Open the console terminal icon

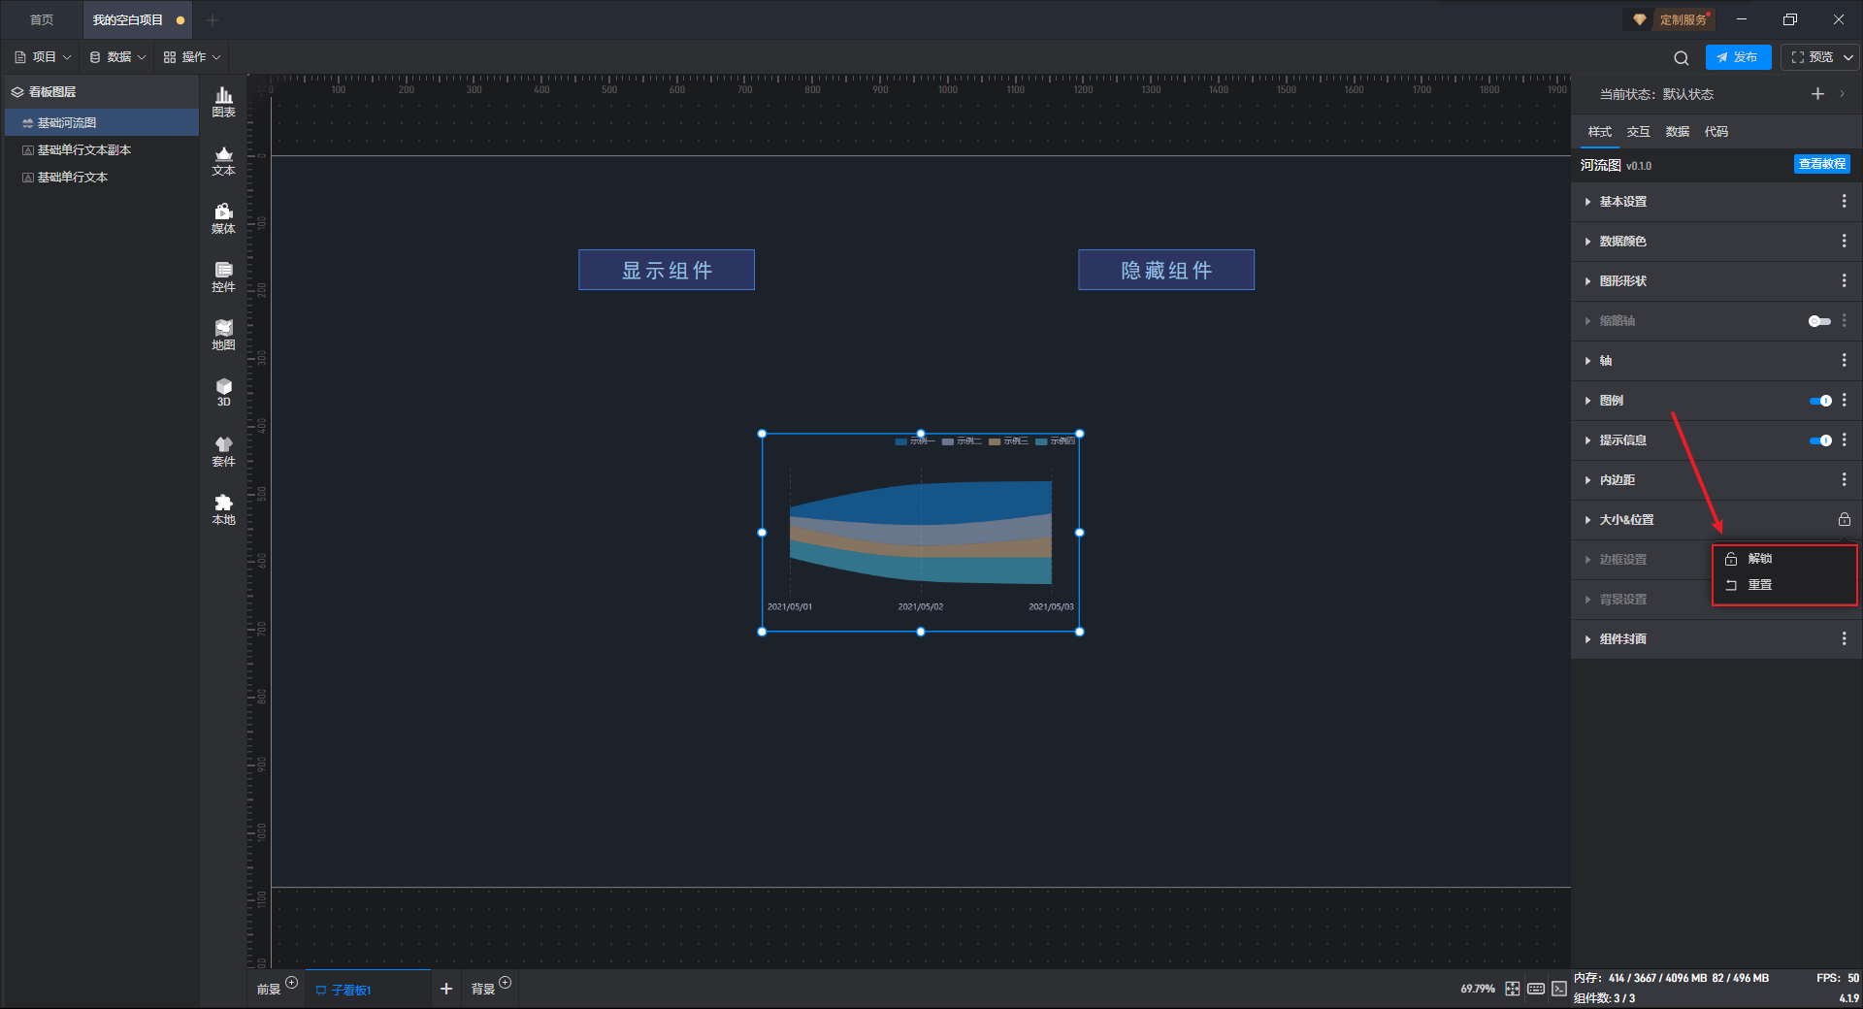click(1559, 989)
